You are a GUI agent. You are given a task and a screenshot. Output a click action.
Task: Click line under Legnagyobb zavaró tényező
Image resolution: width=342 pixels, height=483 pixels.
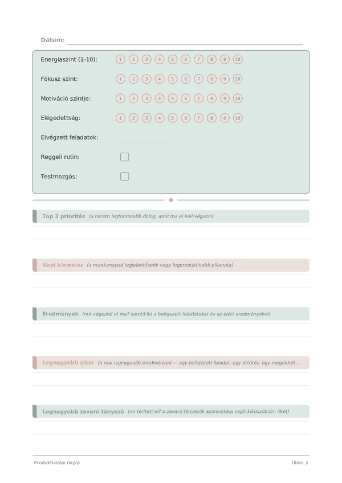coord(171,428)
